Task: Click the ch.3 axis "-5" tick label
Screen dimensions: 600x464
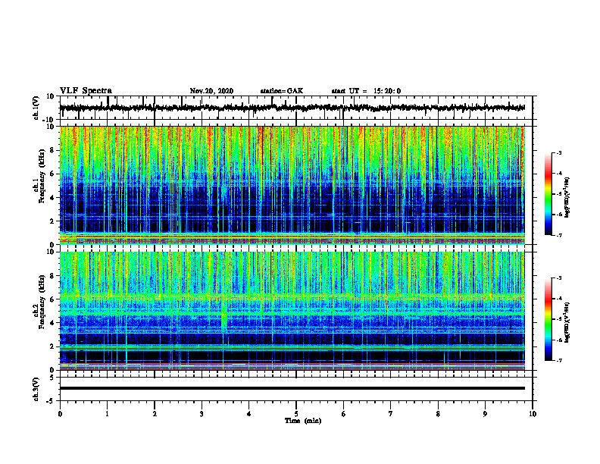Action: (51, 401)
